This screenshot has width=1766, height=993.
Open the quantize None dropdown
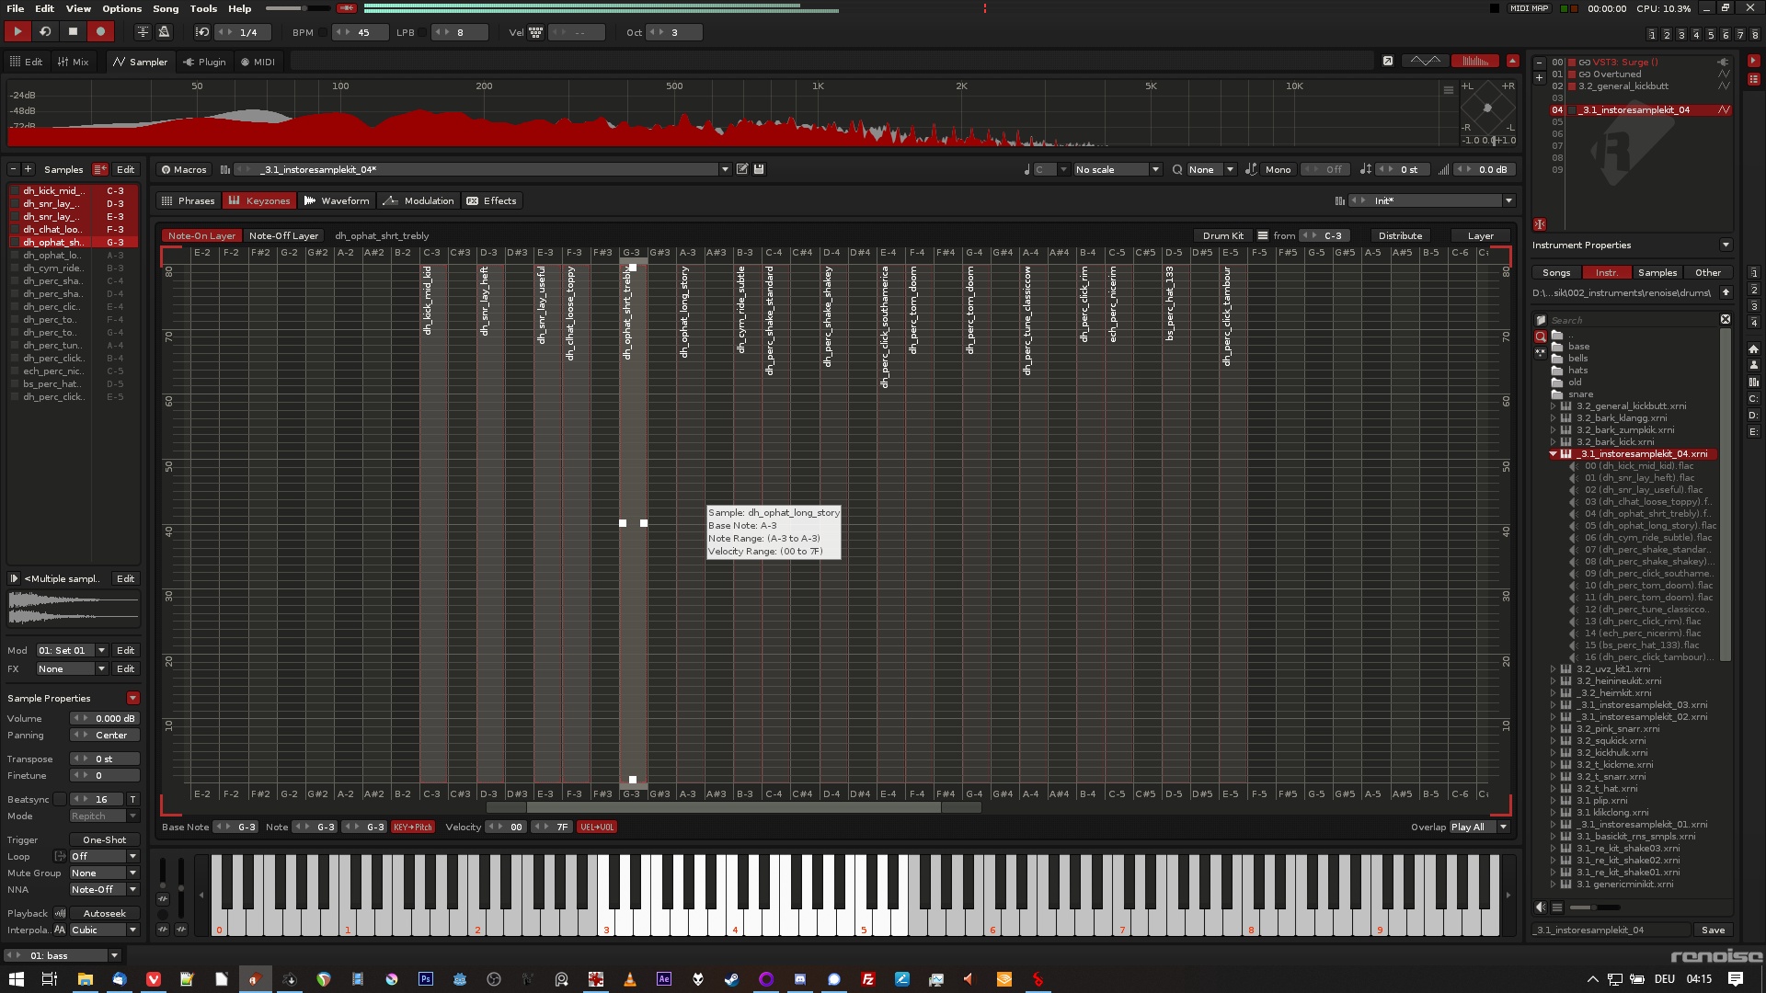(1210, 169)
